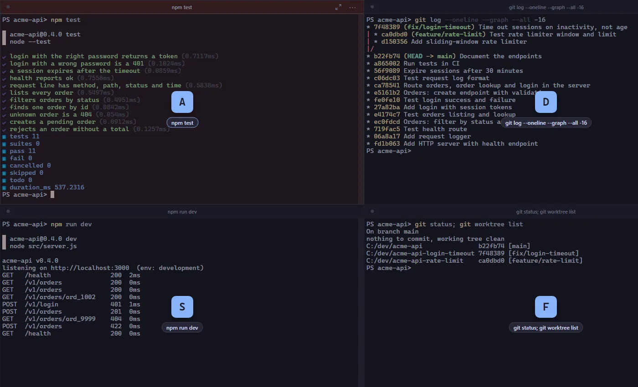Maximize the npm test pane
Viewport: 638px width, 387px height.
point(338,7)
